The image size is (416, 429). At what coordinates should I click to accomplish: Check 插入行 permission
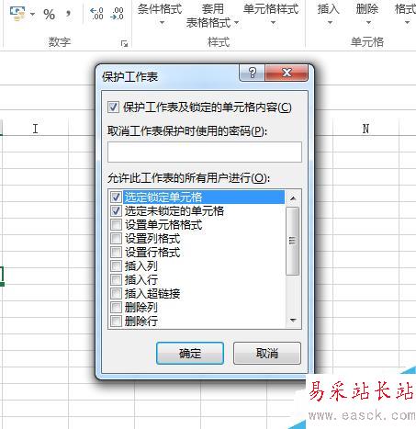click(116, 279)
